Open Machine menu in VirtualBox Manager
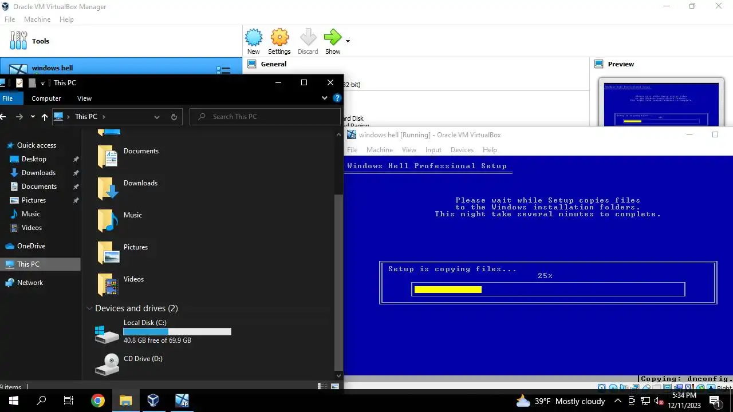 (x=37, y=19)
